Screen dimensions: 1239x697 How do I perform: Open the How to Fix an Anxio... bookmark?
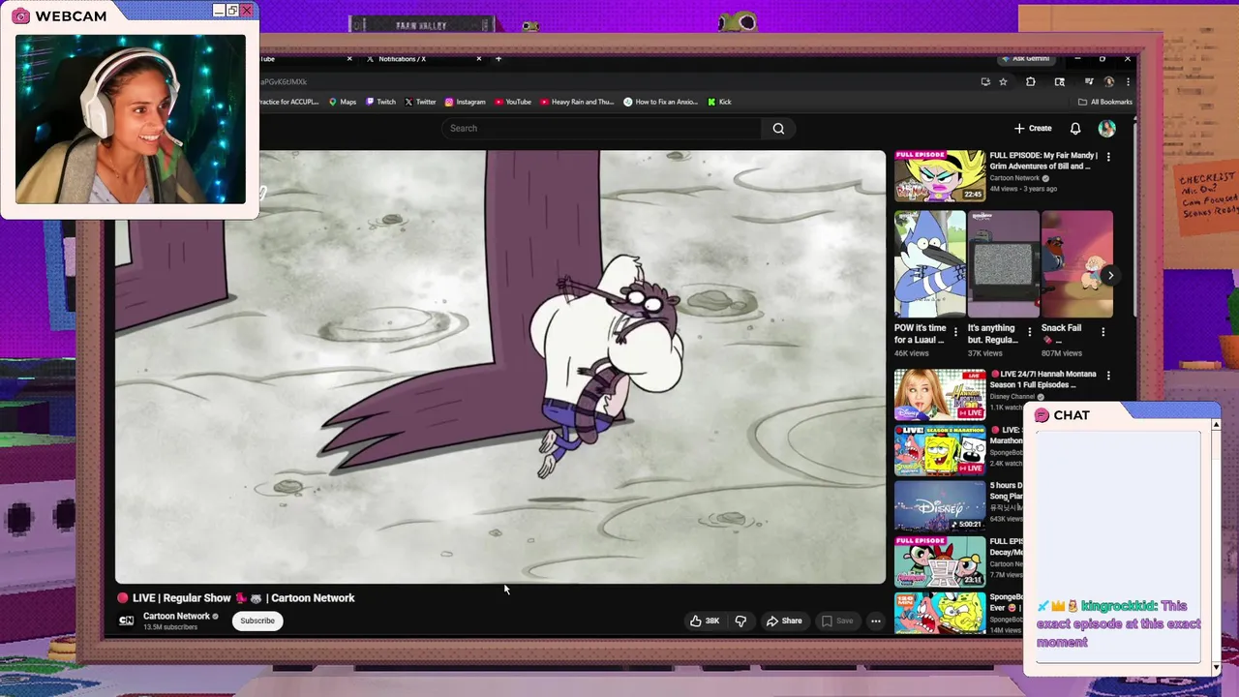click(x=660, y=102)
